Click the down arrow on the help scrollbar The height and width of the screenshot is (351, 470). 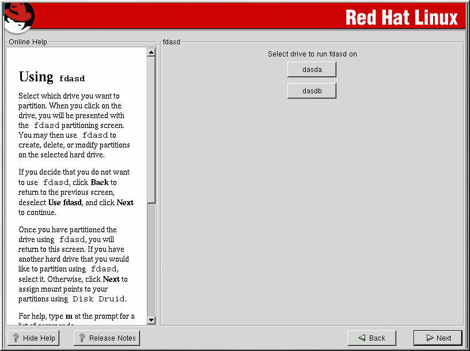point(151,320)
